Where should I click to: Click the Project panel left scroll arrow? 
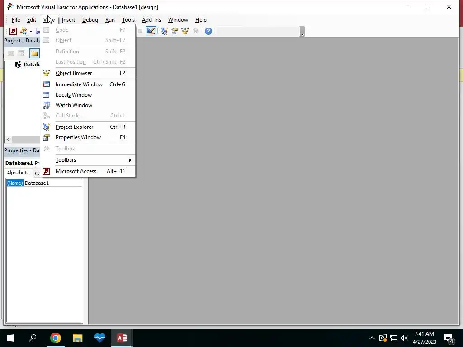pyautogui.click(x=8, y=139)
